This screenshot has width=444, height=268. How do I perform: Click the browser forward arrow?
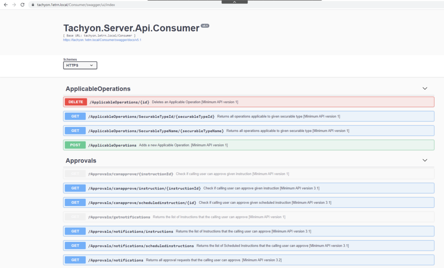pos(14,4)
